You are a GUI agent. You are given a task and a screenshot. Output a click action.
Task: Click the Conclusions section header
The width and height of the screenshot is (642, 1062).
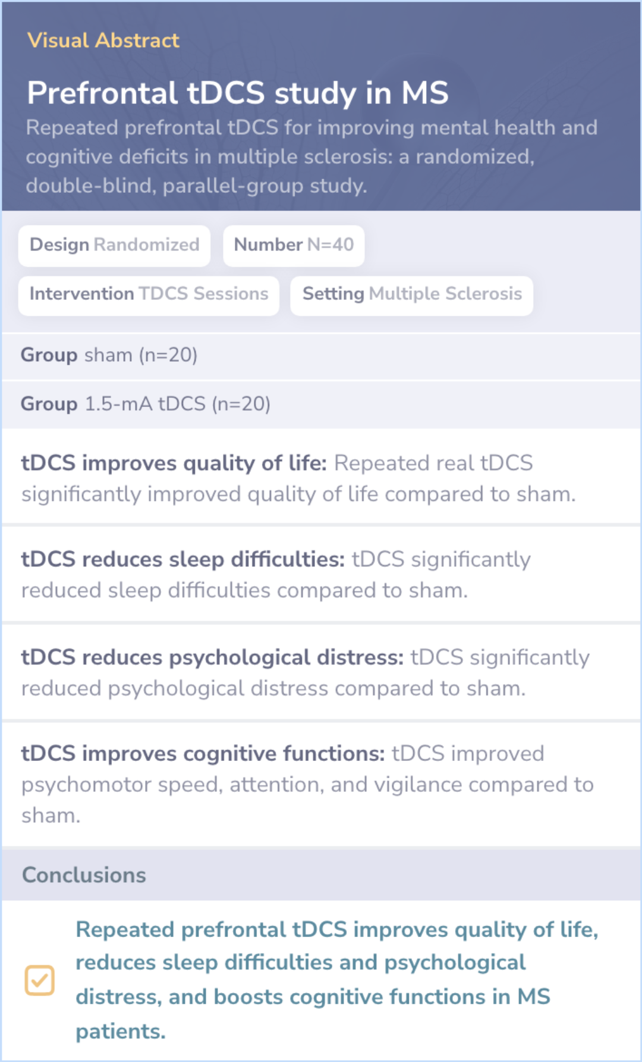[84, 875]
